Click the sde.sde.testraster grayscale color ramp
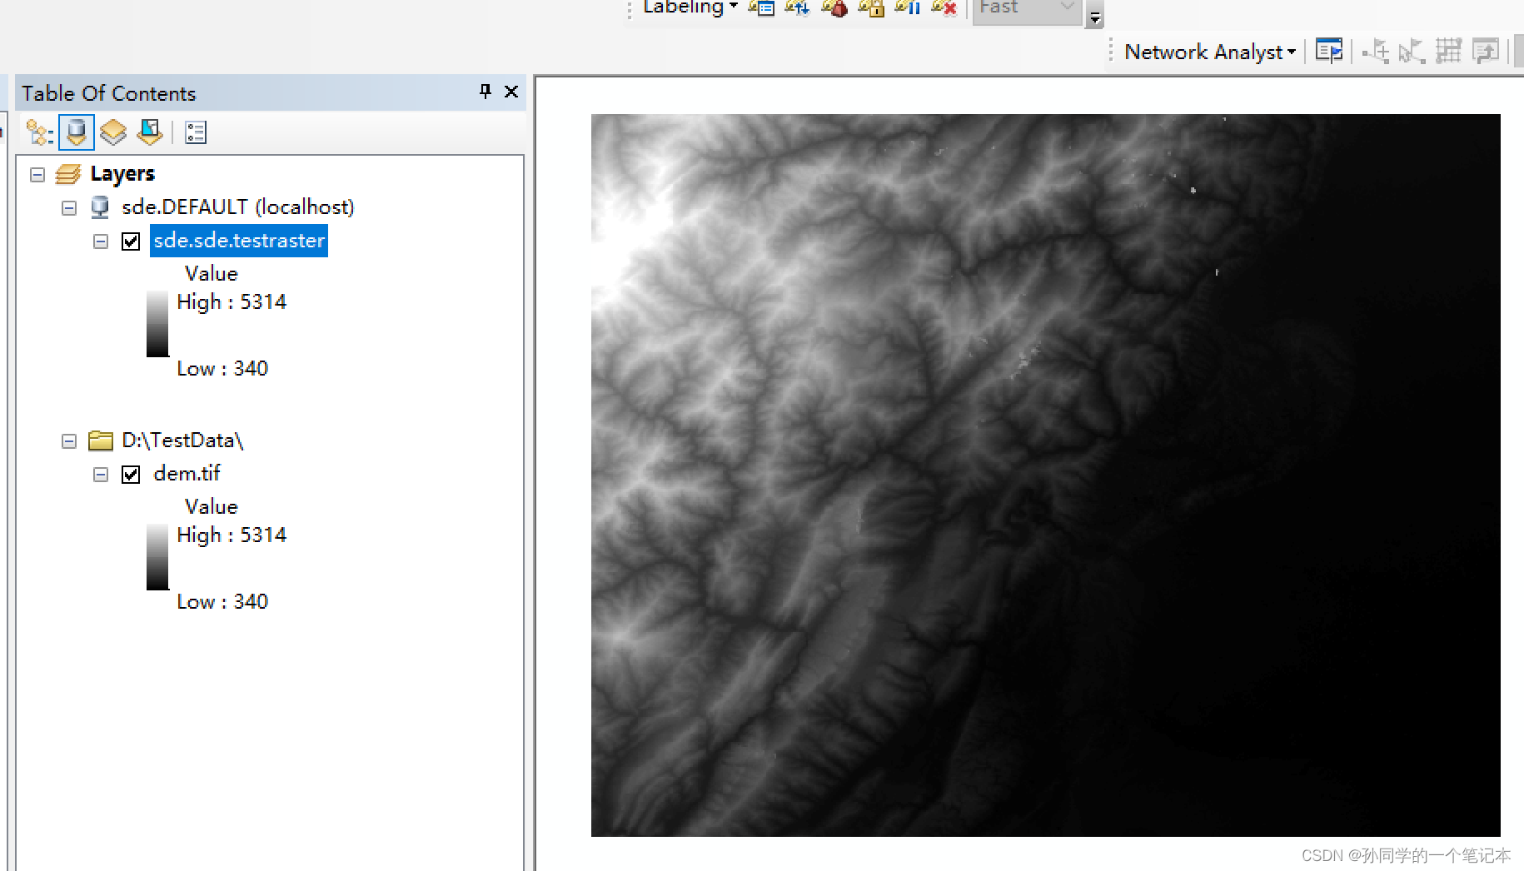Image resolution: width=1524 pixels, height=871 pixels. click(x=157, y=324)
